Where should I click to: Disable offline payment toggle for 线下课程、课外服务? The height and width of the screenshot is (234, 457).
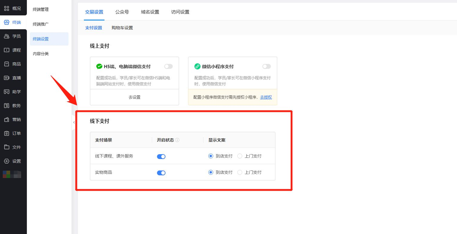pos(161,157)
